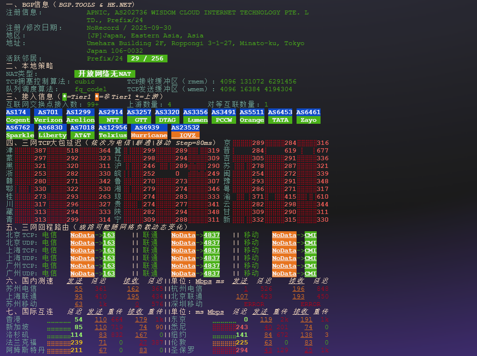
Task: Select the Telxius label
Action: coord(112,135)
